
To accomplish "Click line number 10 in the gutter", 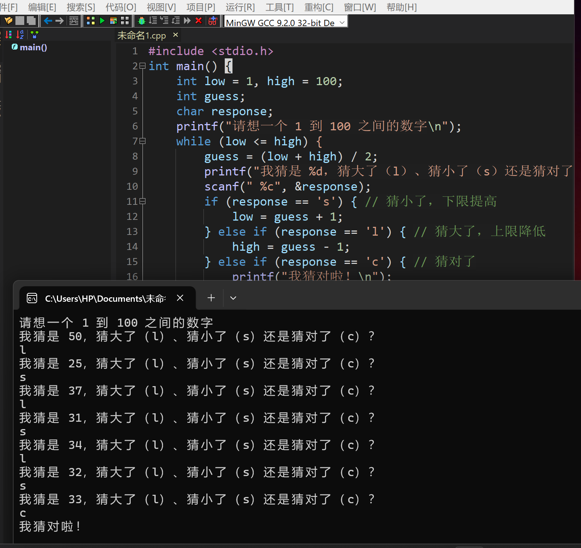I will click(x=132, y=186).
